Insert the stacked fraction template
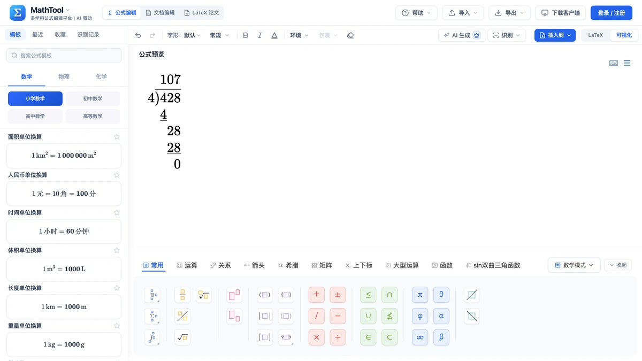Screen dimensions: 642x361 (x=182, y=295)
